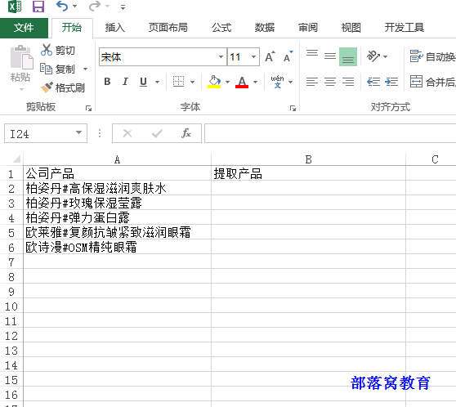The image size is (456, 407).
Task: Open the Borders dropdown arrow
Action: coord(193,82)
